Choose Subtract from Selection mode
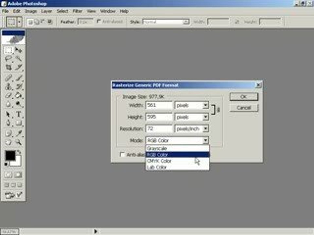 coord(43,22)
